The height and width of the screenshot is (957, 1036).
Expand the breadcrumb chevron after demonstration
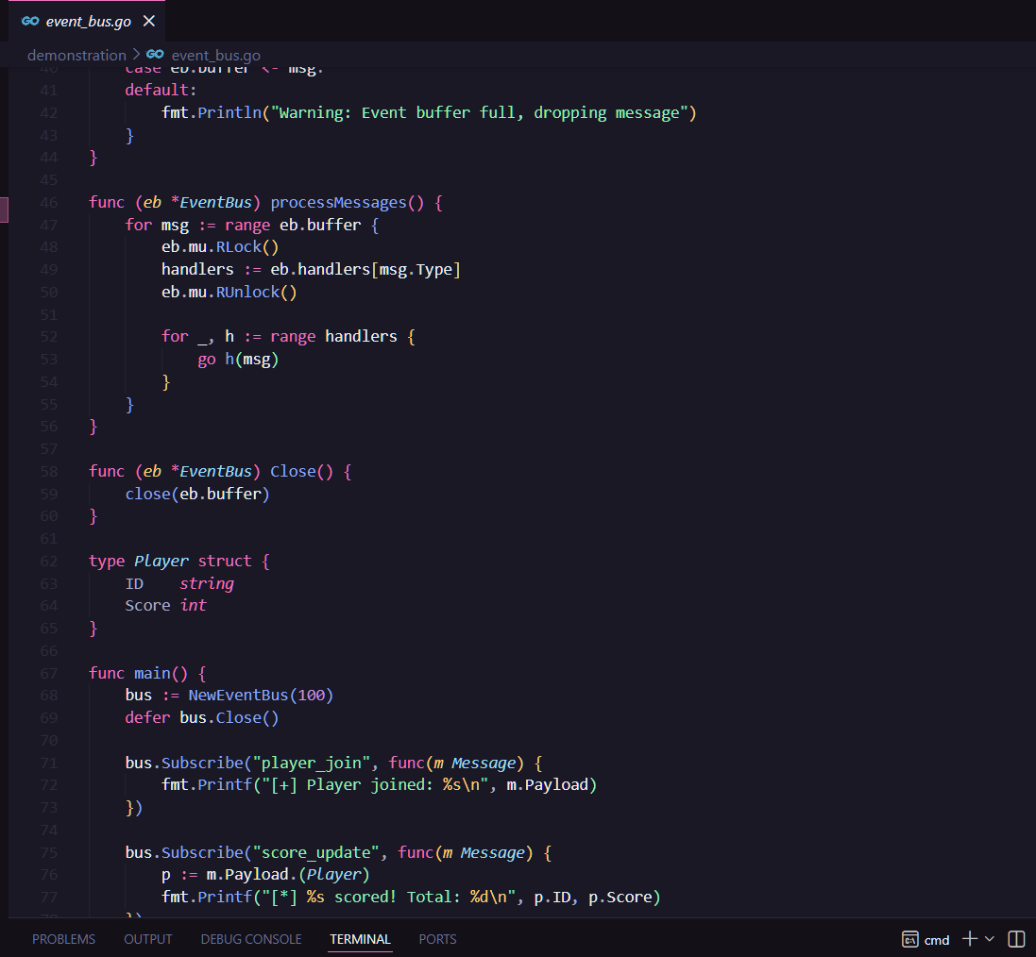(x=136, y=54)
